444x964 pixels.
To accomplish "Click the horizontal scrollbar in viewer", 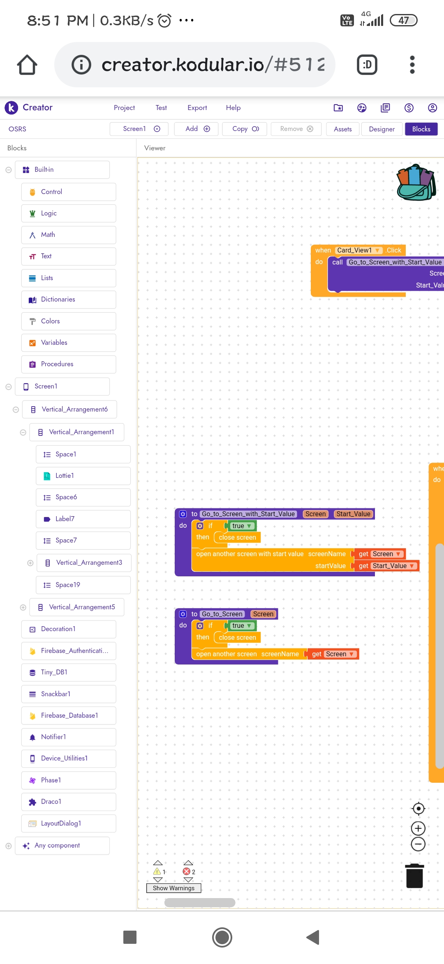I will pos(200,903).
